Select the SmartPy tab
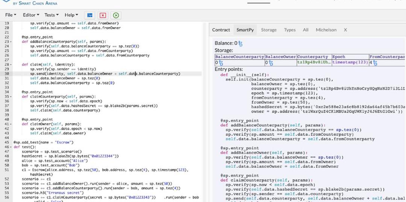 coord(245,30)
